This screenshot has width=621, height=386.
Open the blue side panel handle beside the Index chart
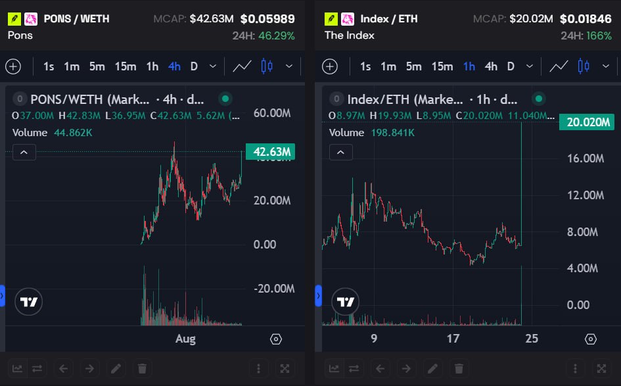click(x=319, y=296)
